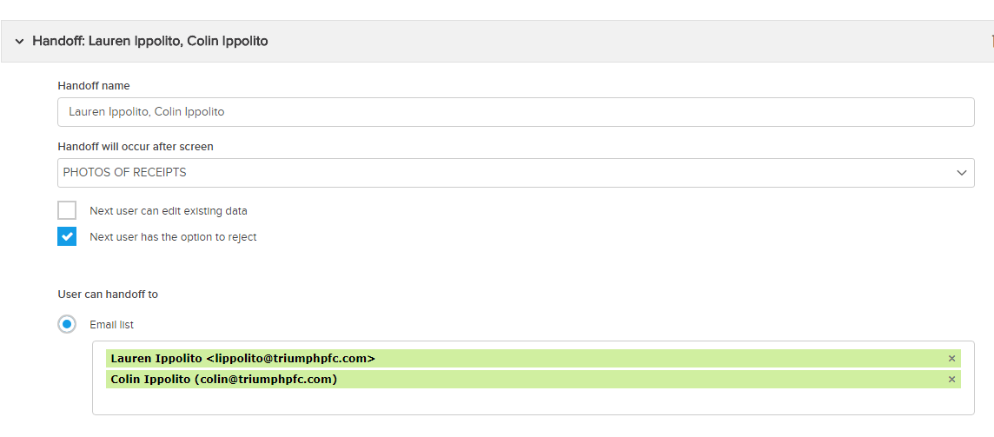The height and width of the screenshot is (437, 994).
Task: Click empty space below Colin's email entry
Action: point(532,401)
